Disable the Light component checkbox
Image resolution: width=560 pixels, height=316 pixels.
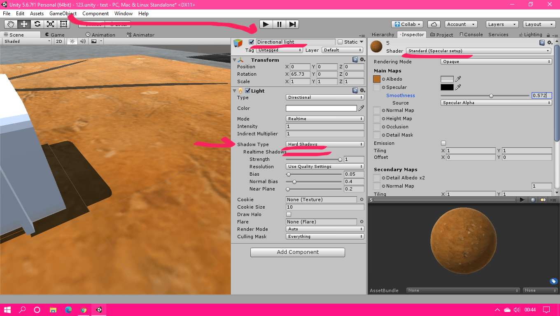(247, 91)
